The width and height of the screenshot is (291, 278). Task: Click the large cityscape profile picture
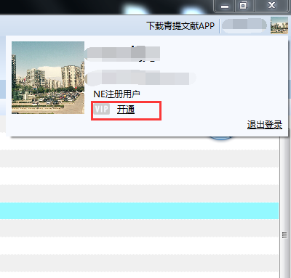[48, 78]
